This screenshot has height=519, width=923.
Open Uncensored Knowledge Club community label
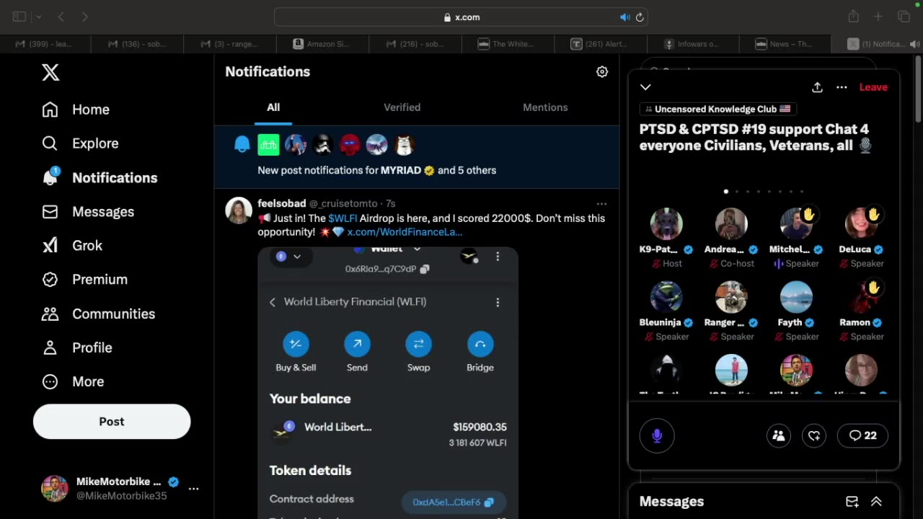pos(717,109)
